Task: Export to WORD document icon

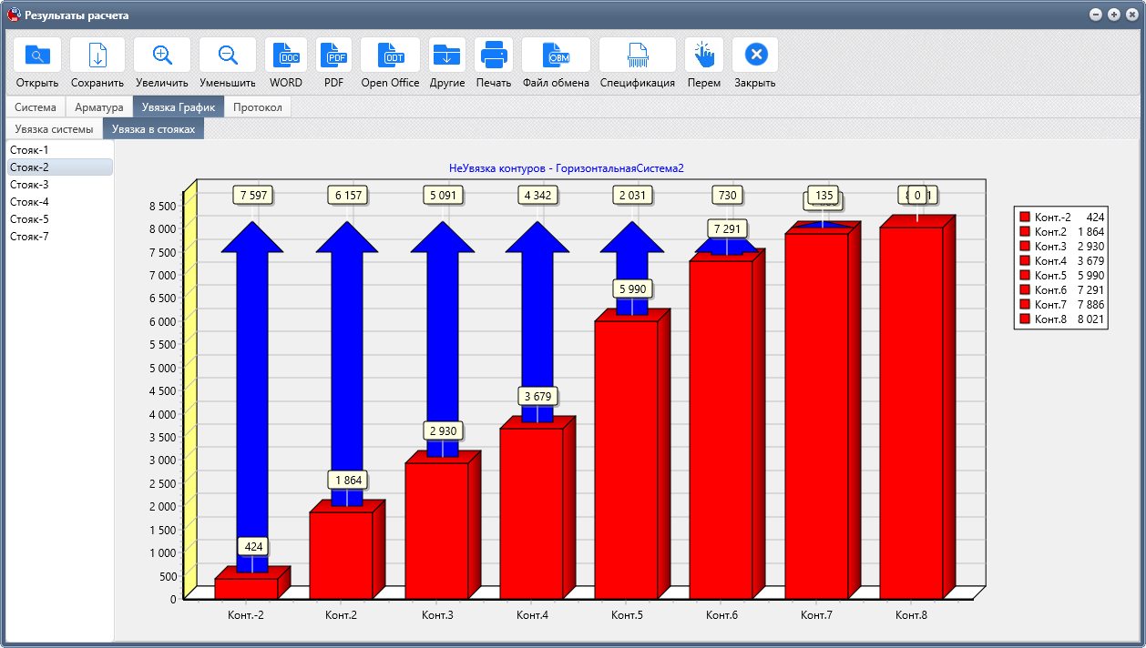Action: tap(286, 55)
